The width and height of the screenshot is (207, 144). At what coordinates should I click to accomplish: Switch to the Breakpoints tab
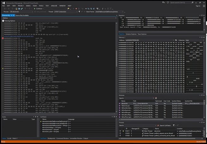[x=52, y=138]
